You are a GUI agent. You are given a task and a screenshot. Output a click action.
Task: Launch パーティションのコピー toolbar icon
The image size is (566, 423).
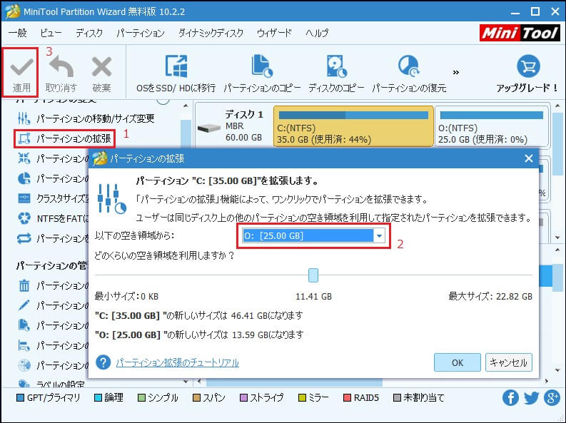(262, 66)
